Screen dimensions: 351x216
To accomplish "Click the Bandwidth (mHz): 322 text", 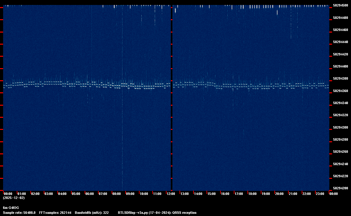I will click(x=92, y=213).
